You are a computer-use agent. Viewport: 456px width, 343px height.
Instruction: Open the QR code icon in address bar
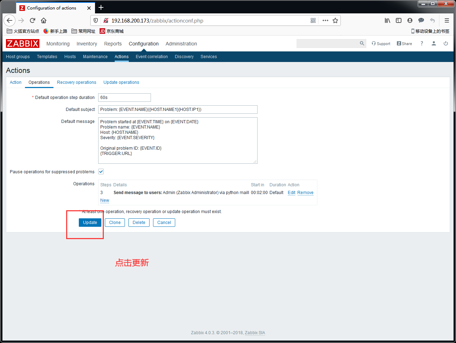pos(313,20)
